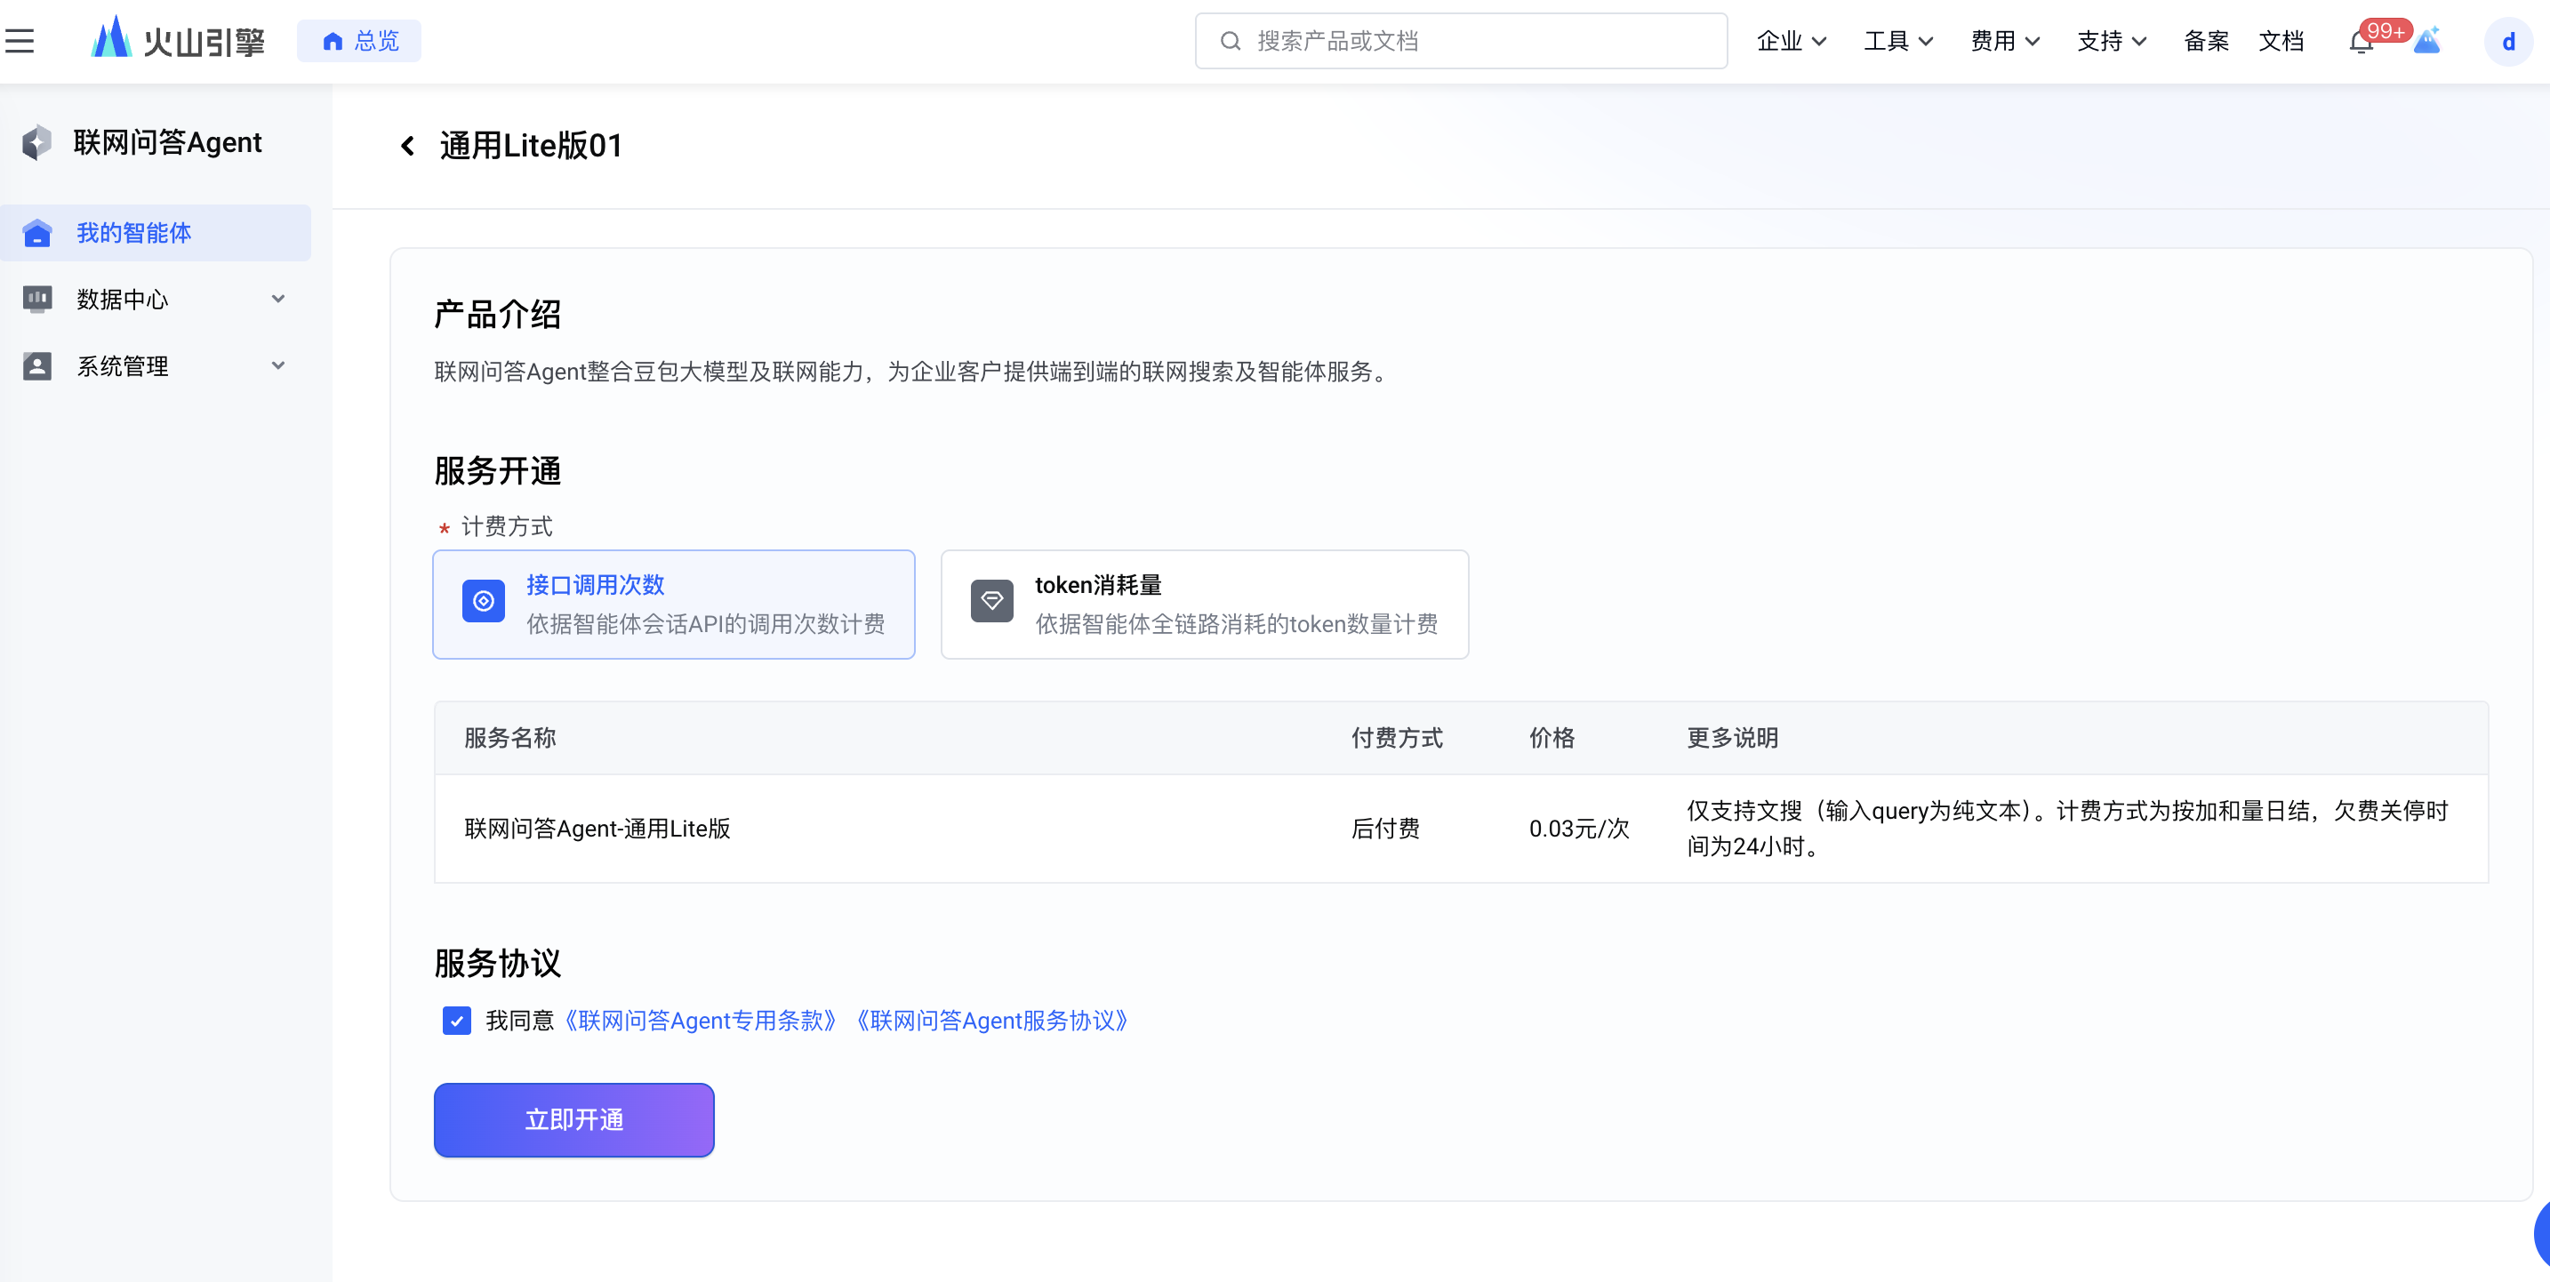Open user avatar d menu
The width and height of the screenshot is (2550, 1282).
[2507, 42]
